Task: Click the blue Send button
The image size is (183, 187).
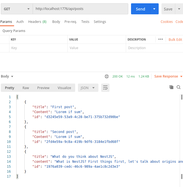Action: [140, 9]
